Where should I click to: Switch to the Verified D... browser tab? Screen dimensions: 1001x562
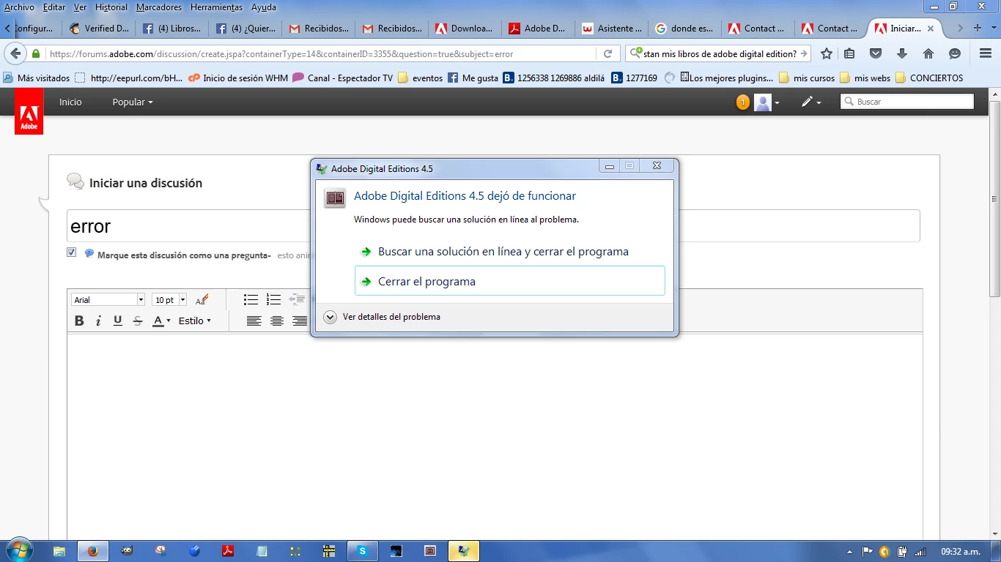(99, 29)
